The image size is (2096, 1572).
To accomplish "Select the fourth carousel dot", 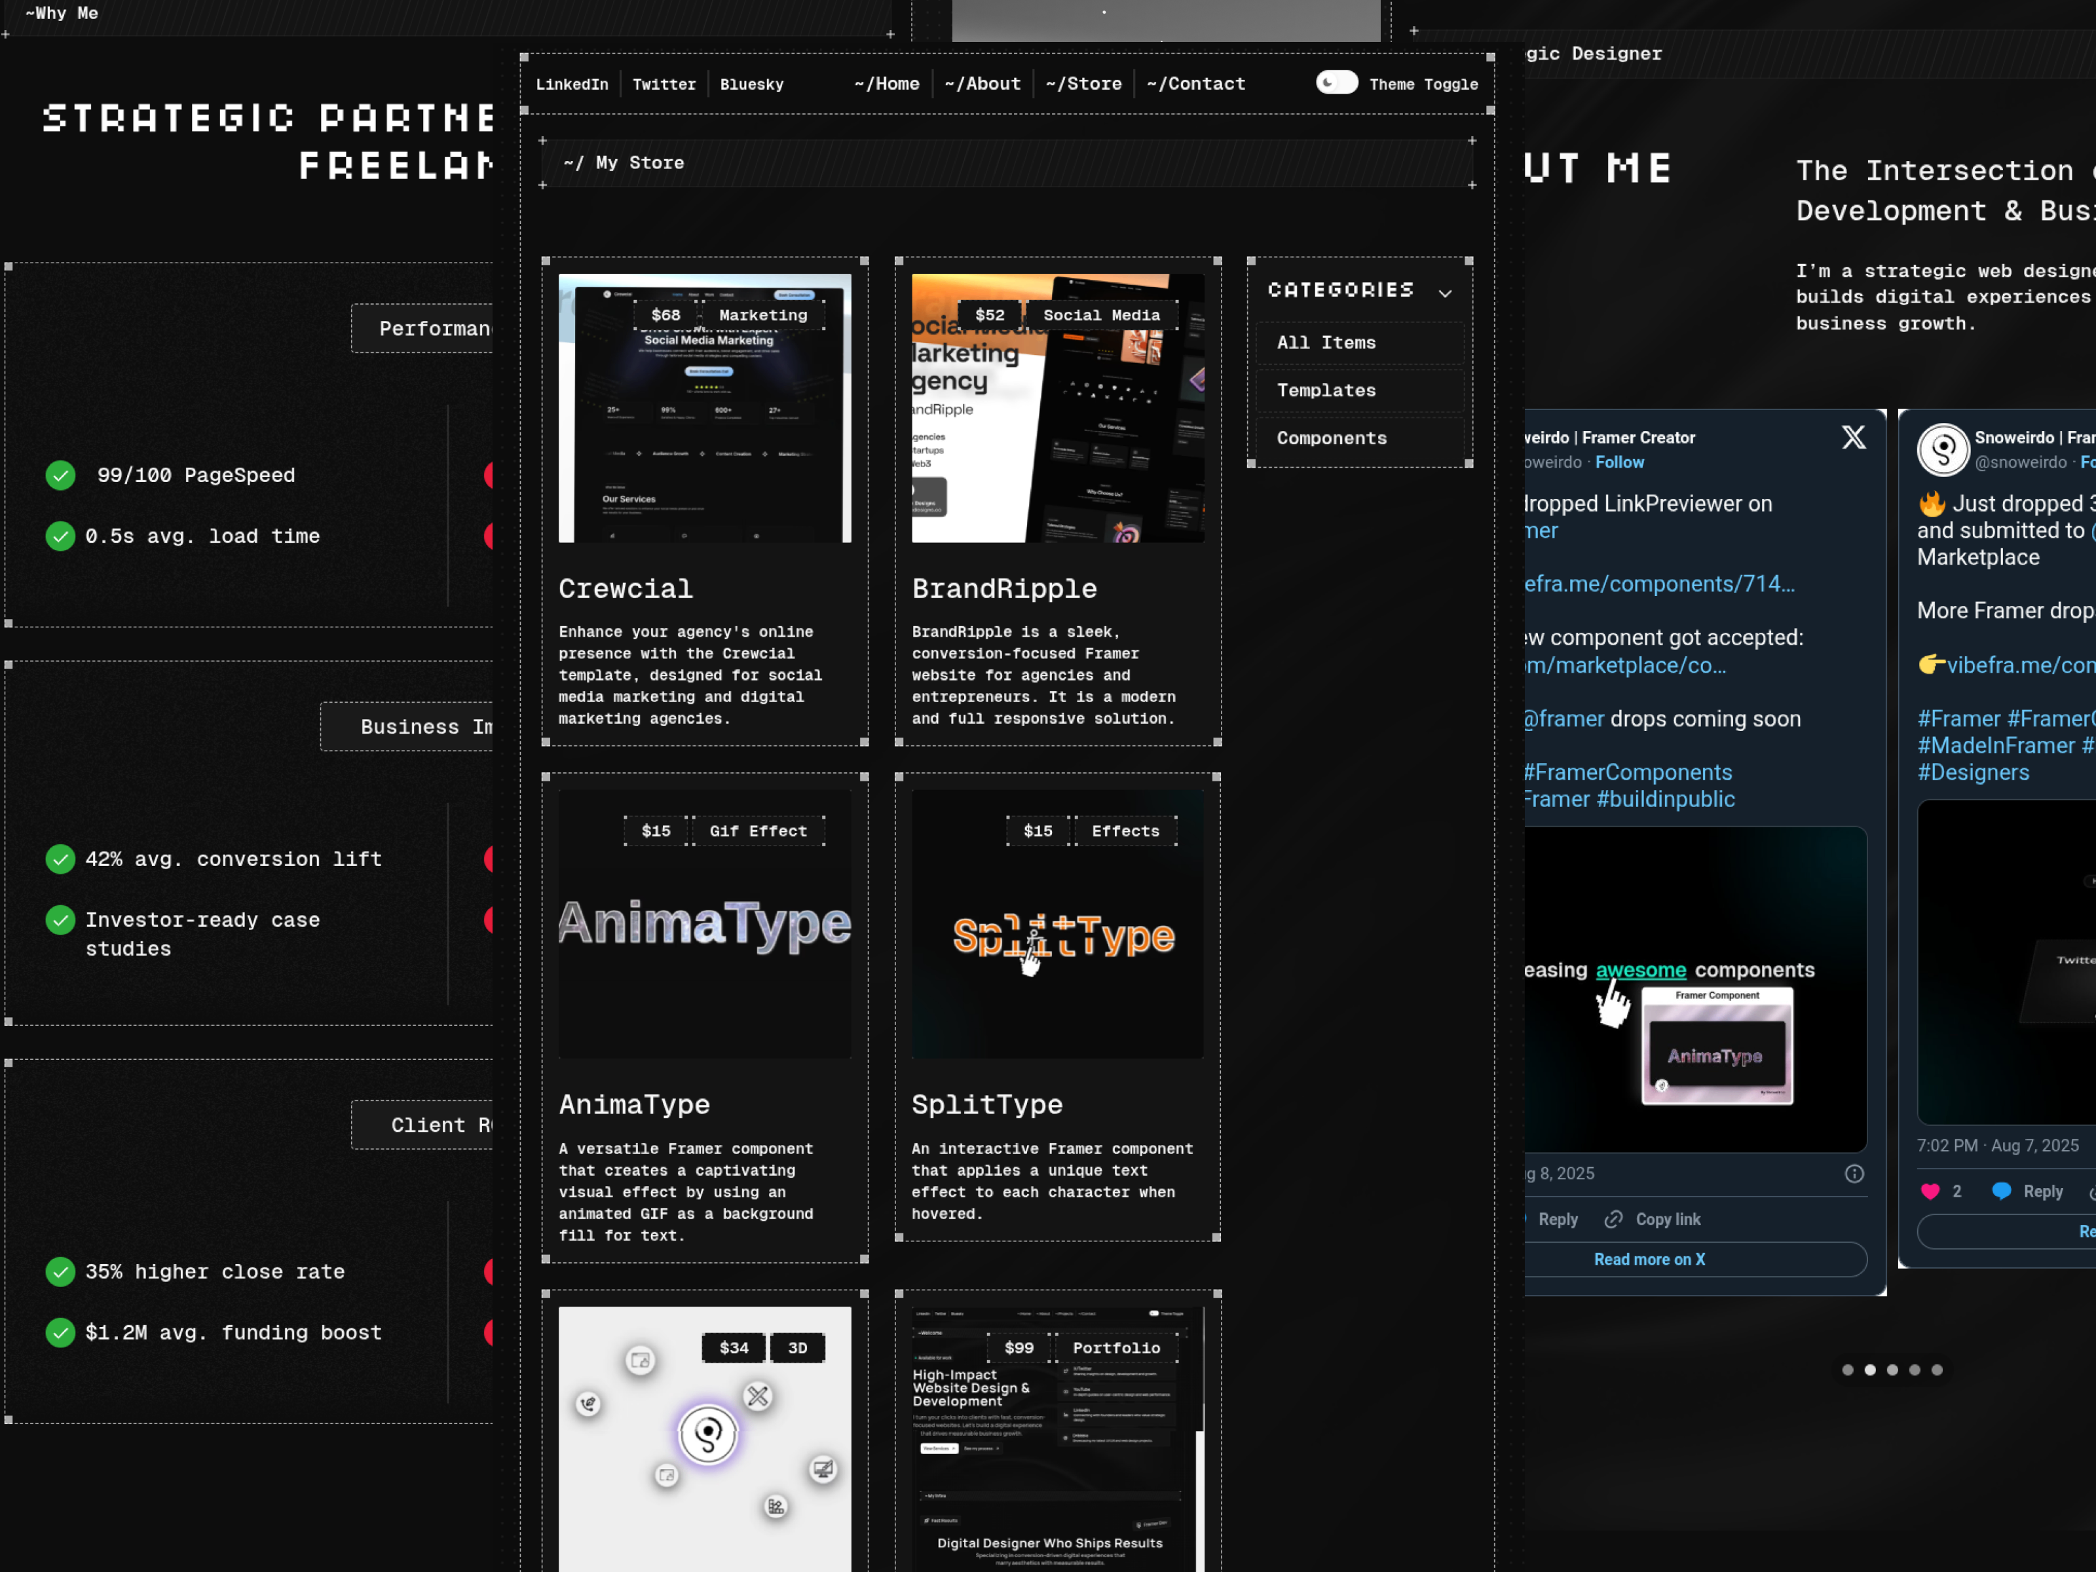I will 1914,1369.
